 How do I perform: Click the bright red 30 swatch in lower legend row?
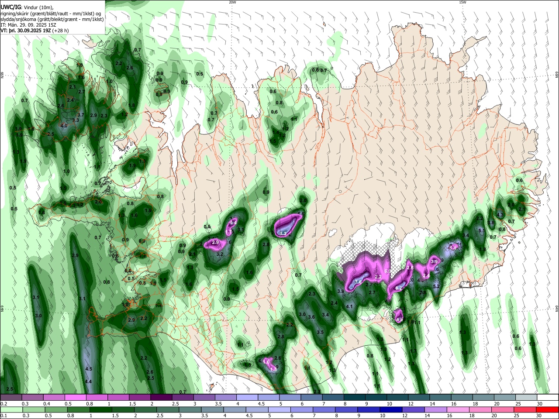click(548, 410)
